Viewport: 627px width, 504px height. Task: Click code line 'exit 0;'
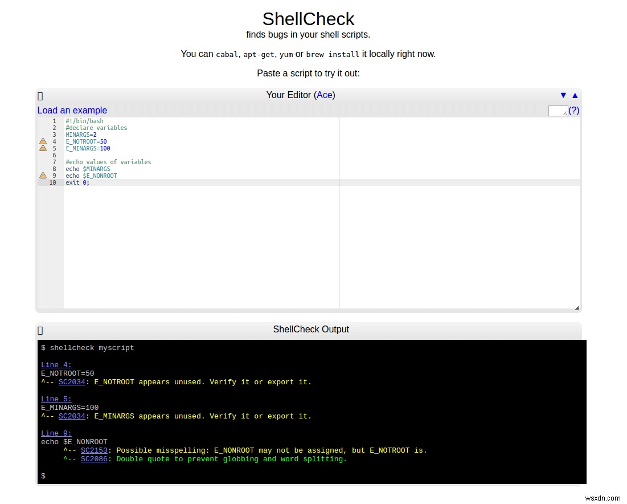coord(77,182)
